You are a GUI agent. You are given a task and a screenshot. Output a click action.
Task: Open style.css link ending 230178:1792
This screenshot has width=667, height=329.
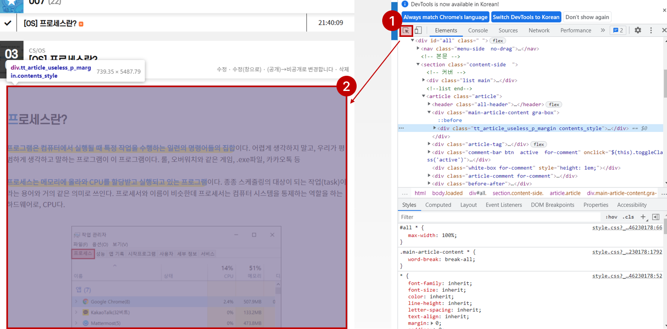click(x=627, y=252)
